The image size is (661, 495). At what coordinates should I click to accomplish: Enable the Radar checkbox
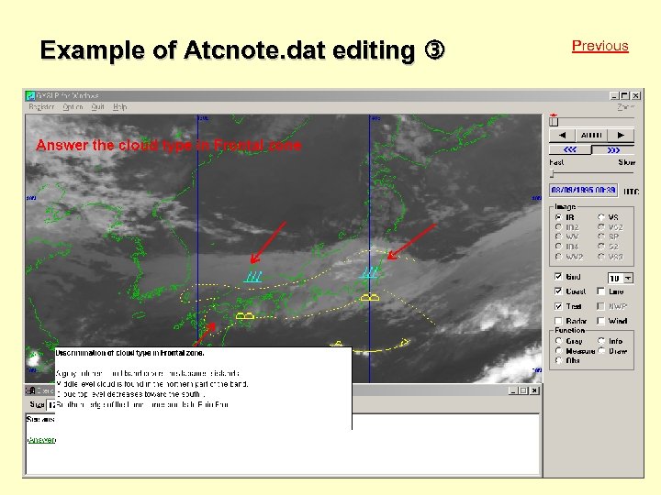(558, 321)
